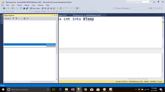Image resolution: width=165 pixels, height=92 pixels.
Task: Click the Navigate Backward circular arrow icon
Action: pyautogui.click(x=4, y=8)
